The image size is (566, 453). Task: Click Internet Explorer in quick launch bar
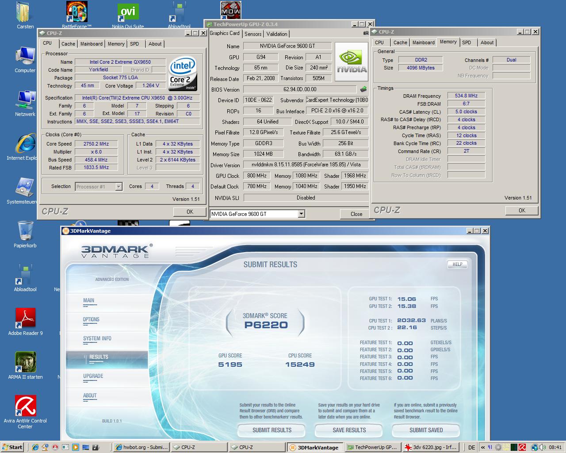coord(35,447)
